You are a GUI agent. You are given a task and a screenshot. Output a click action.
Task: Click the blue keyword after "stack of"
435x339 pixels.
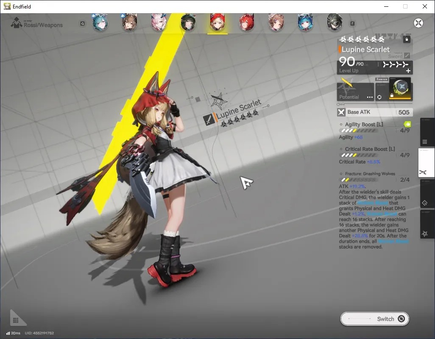(x=373, y=203)
